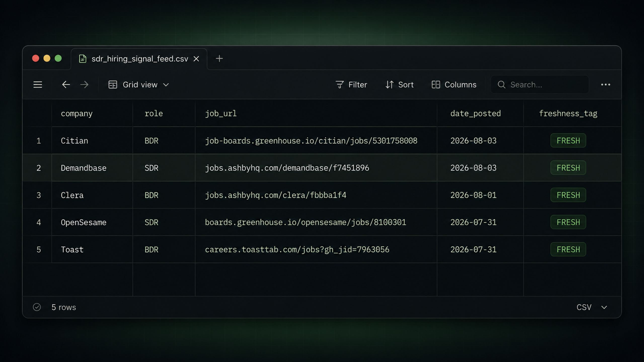Expand the Grid view dropdown chevron
The image size is (644, 362).
pyautogui.click(x=166, y=85)
